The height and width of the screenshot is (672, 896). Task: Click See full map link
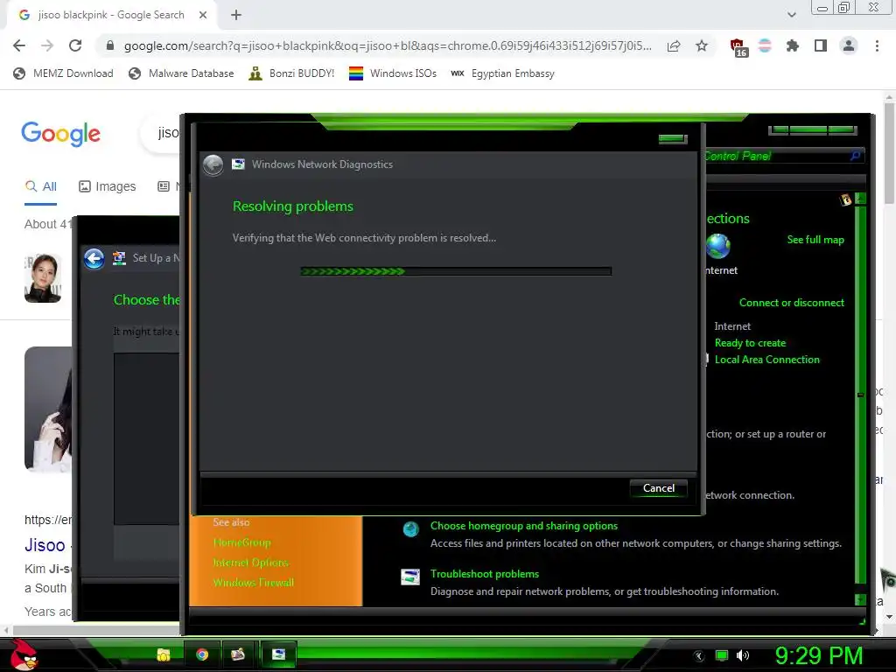(x=815, y=240)
